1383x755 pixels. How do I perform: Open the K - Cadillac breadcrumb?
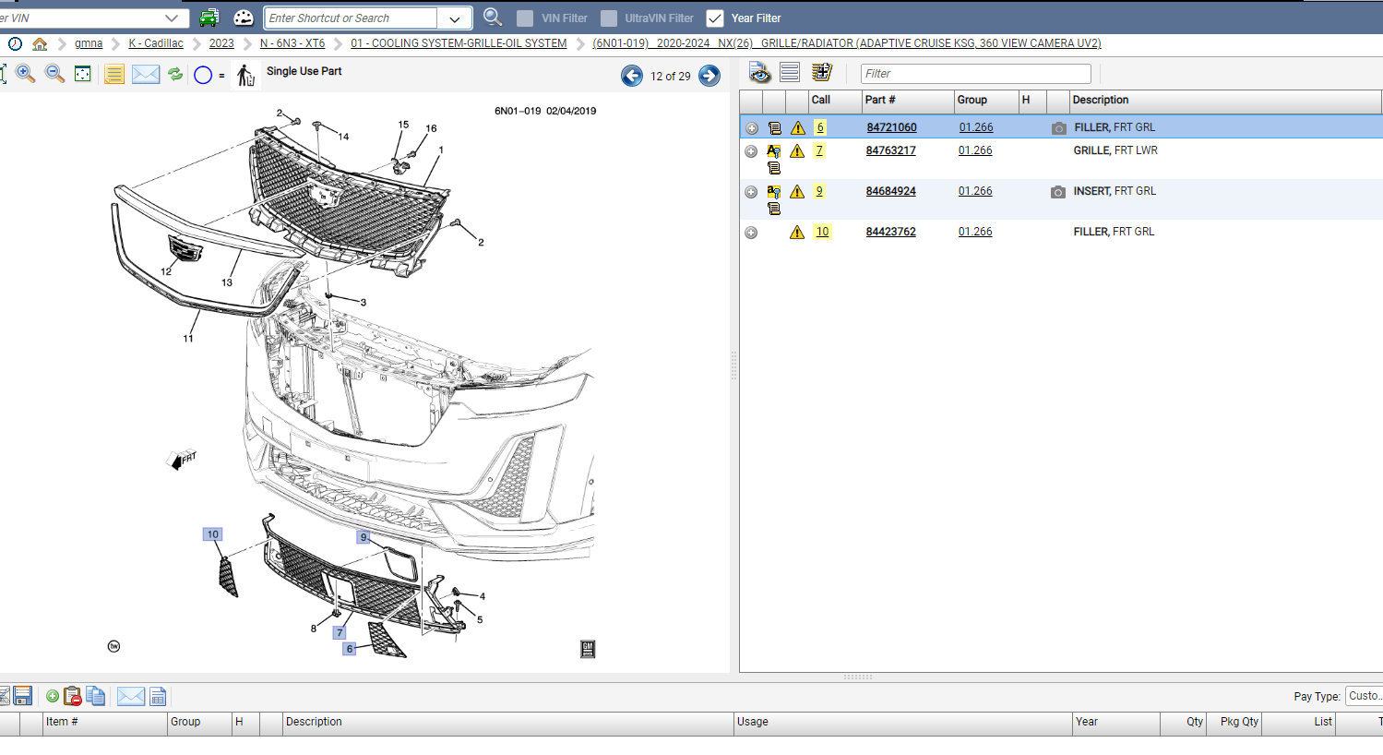pos(156,43)
